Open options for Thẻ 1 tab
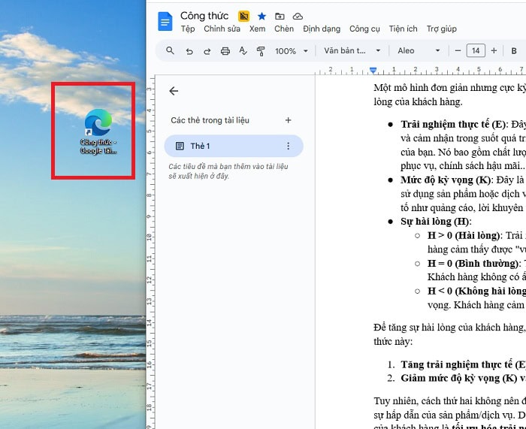 [288, 146]
